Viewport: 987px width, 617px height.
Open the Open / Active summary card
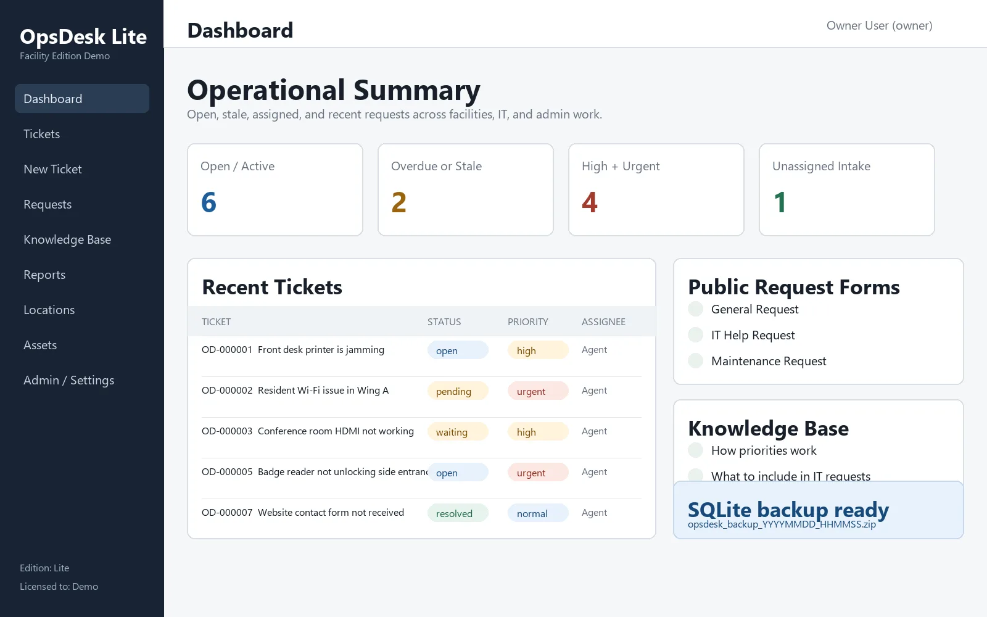point(275,189)
